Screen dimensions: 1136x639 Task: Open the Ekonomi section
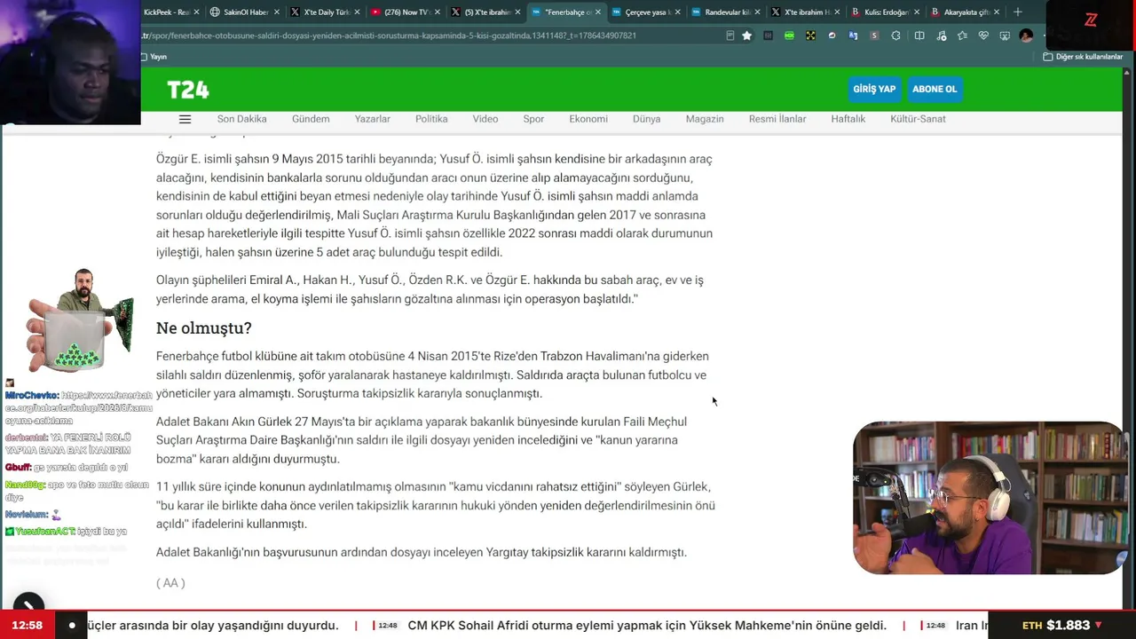click(x=588, y=119)
